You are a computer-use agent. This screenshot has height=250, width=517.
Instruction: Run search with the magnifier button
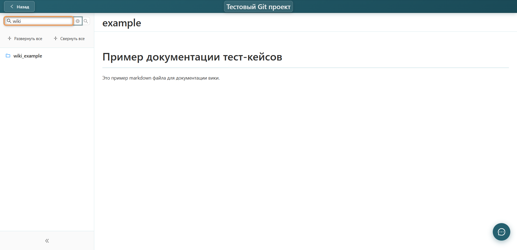pos(86,21)
